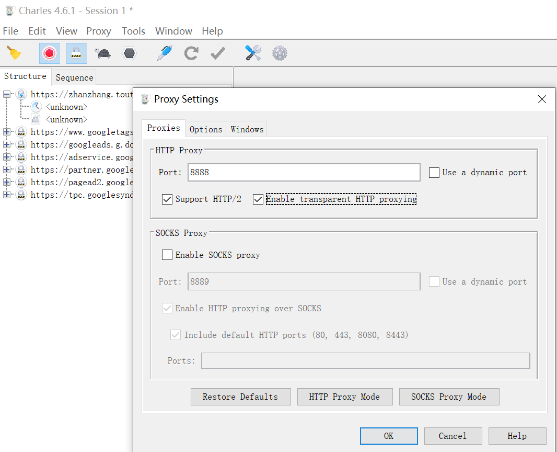This screenshot has width=557, height=452.
Task: Click the clock icon of first unknown entry
Action: [36, 107]
